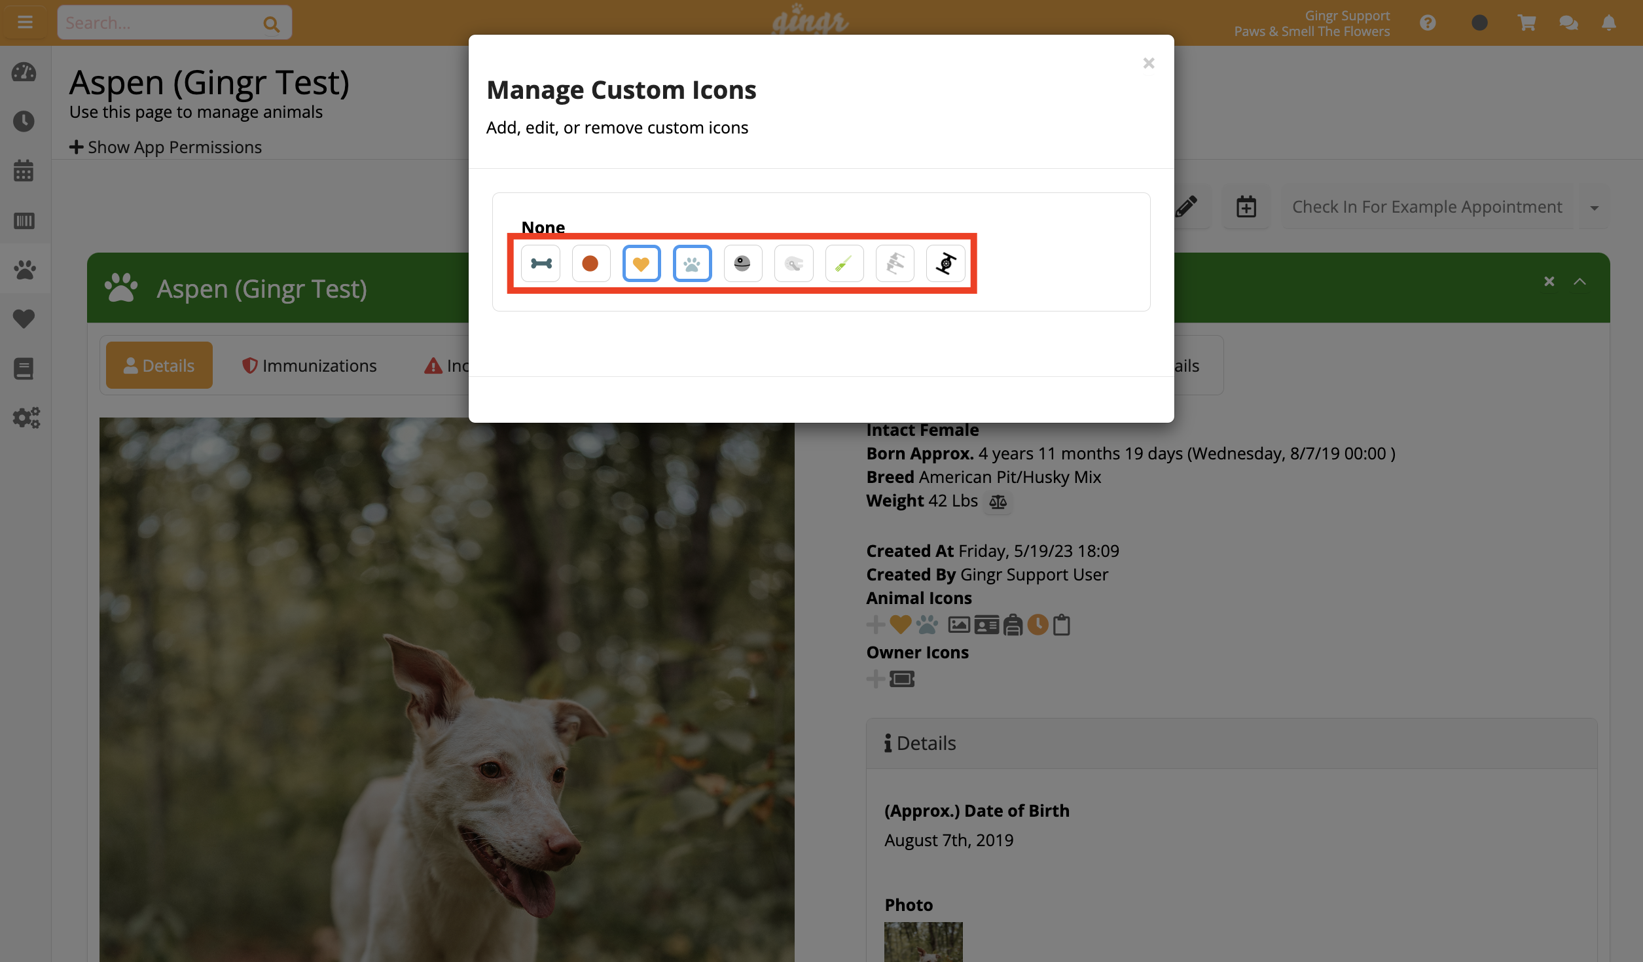
Task: Click the weight scale icon beside 42 Lbs
Action: tap(998, 501)
